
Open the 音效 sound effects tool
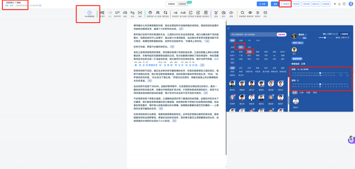[x=216, y=14]
